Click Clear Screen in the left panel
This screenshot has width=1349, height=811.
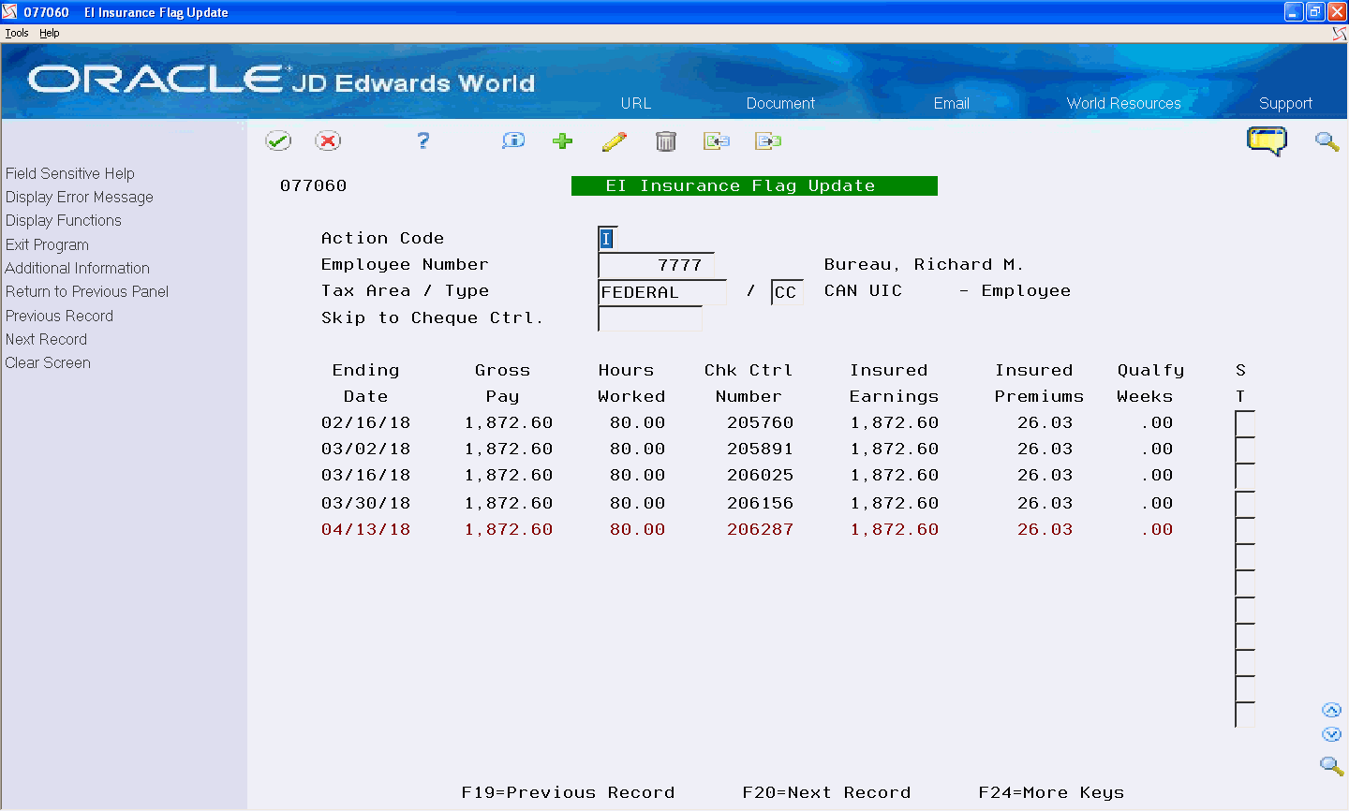point(47,362)
